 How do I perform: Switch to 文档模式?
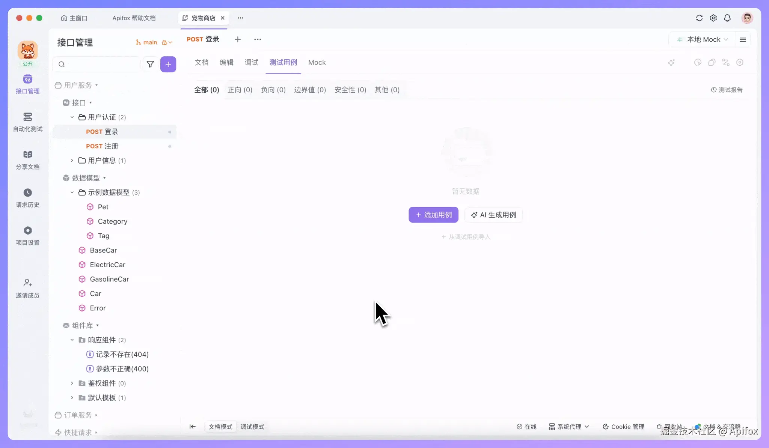coord(220,427)
